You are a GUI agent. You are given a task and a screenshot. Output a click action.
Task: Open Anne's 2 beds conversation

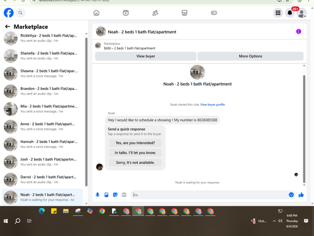43,126
